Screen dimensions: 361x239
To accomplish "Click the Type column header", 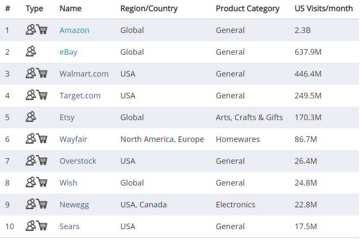I will [x=34, y=9].
